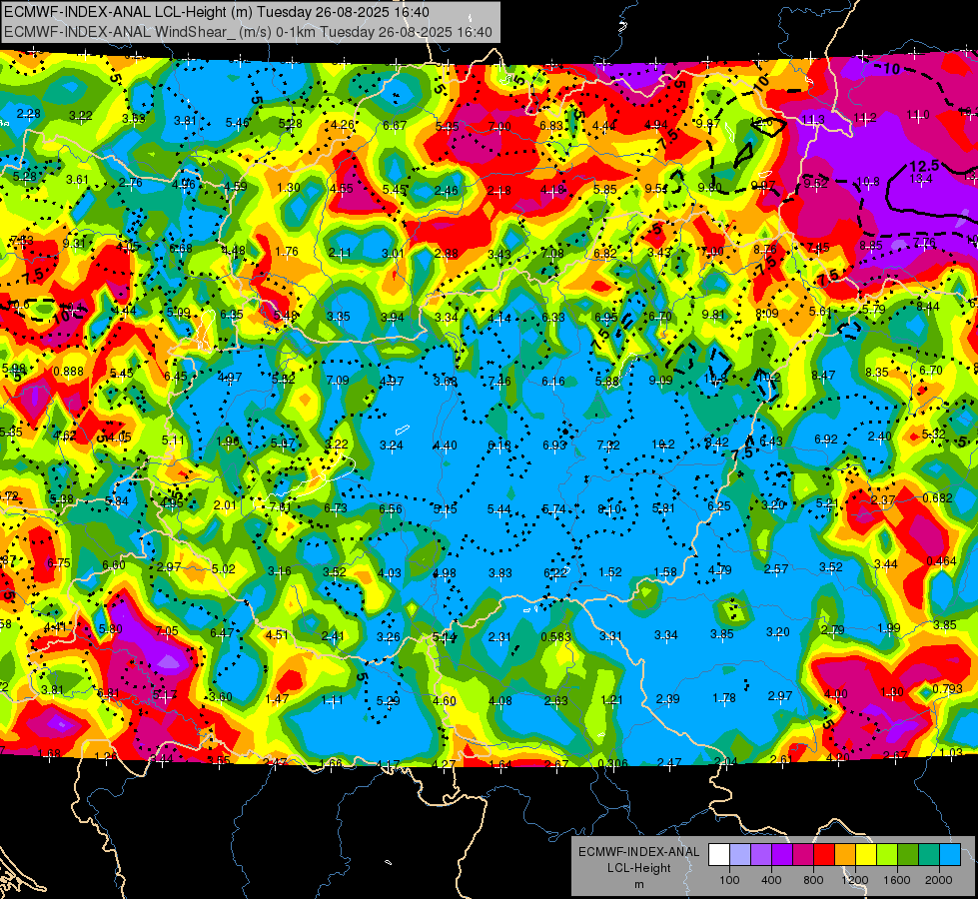Click the wind shear value 6.93

click(553, 445)
